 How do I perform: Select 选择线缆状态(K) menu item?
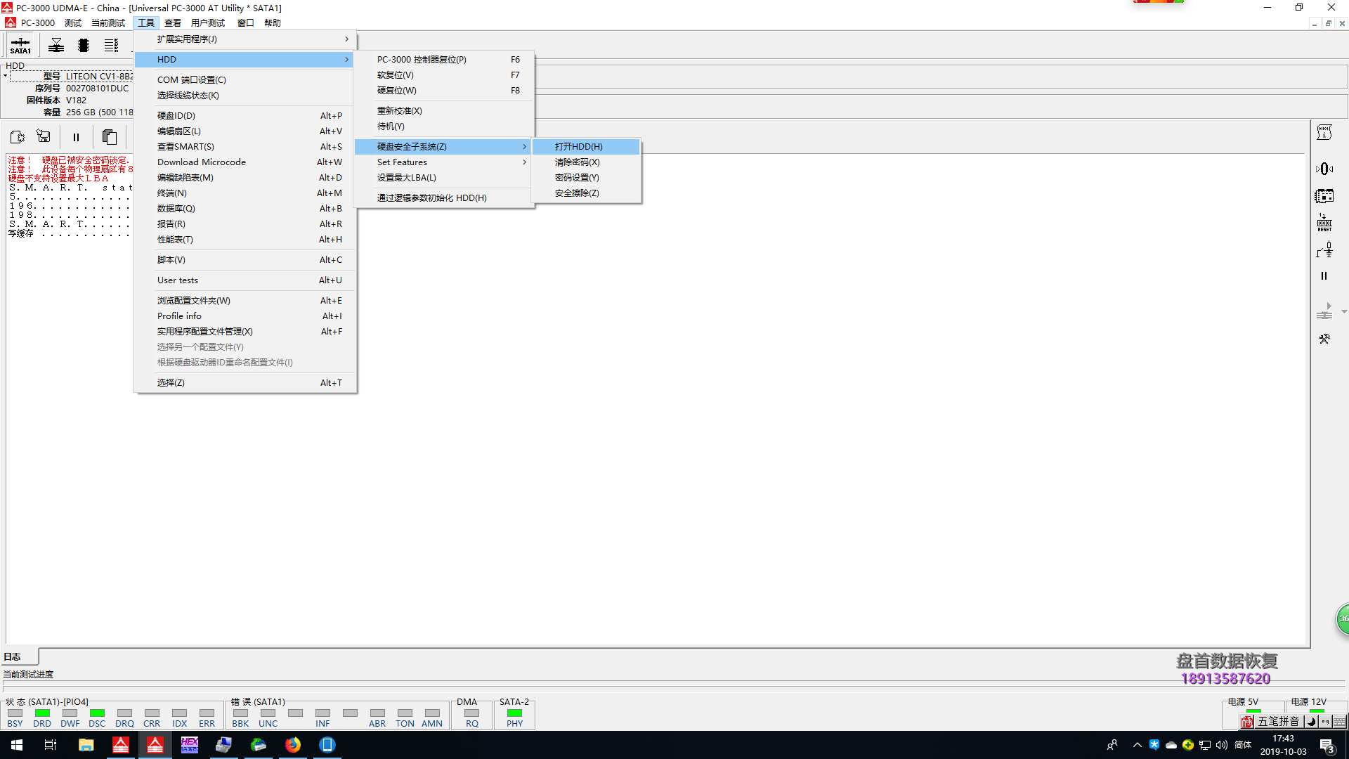(x=245, y=96)
